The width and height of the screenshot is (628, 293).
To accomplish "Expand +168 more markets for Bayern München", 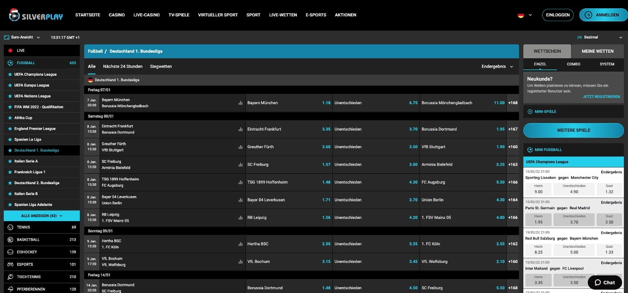I will (513, 103).
